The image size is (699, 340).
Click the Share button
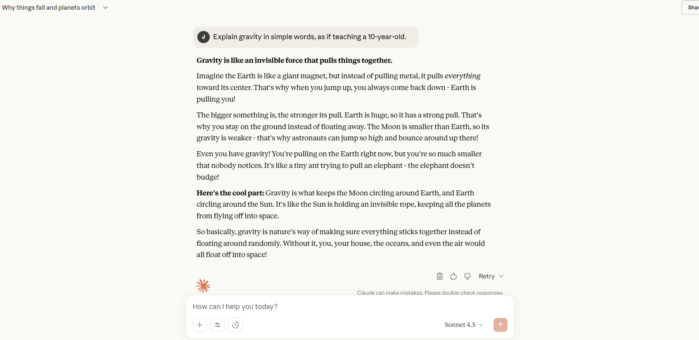(692, 7)
